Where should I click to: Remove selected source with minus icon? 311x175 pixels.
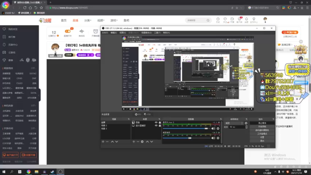138,142
